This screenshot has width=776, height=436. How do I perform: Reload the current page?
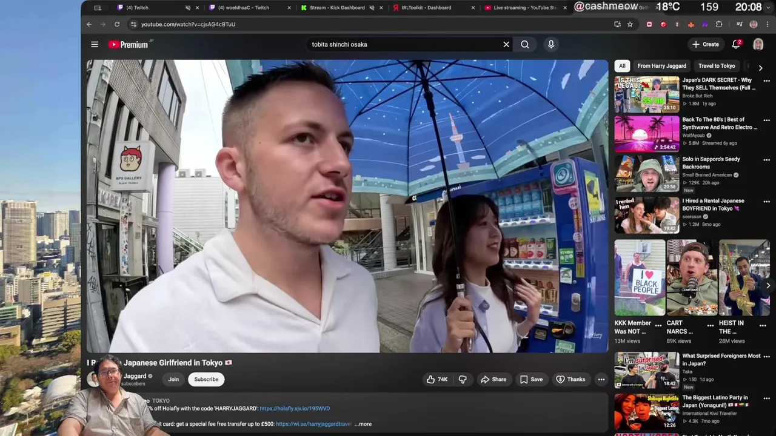(x=117, y=24)
